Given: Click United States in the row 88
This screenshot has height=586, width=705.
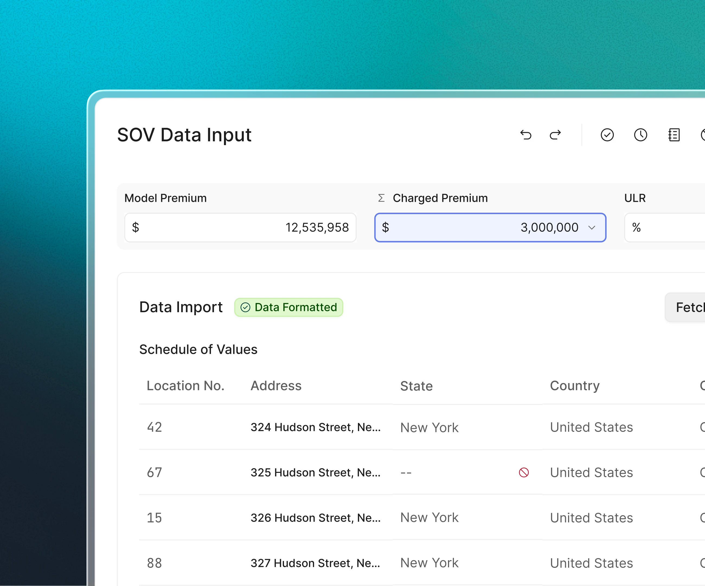Looking at the screenshot, I should pos(592,563).
